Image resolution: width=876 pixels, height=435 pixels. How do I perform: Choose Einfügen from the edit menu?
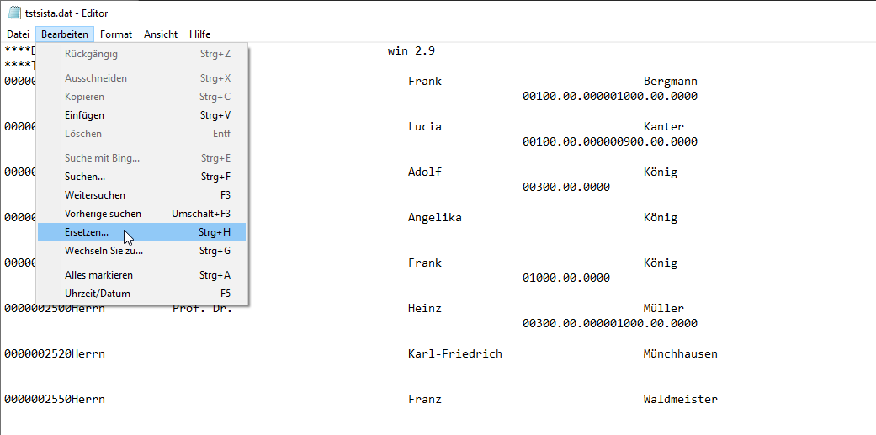coord(84,115)
